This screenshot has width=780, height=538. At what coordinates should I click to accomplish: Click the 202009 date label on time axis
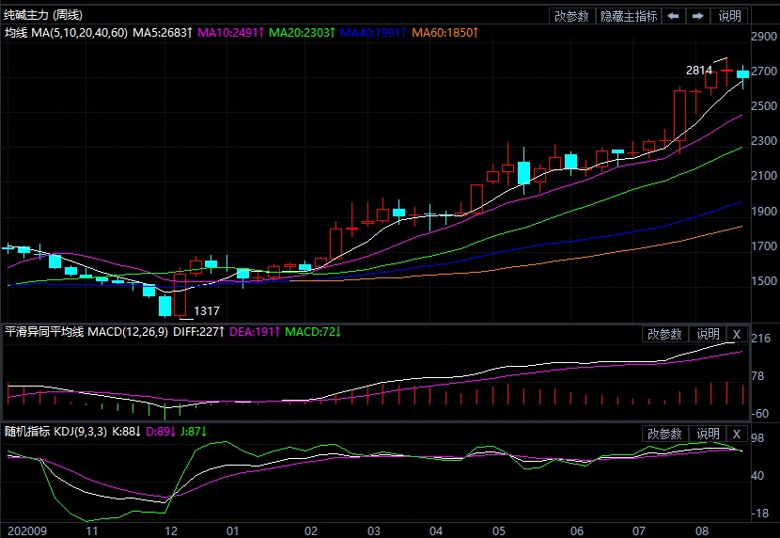[27, 531]
